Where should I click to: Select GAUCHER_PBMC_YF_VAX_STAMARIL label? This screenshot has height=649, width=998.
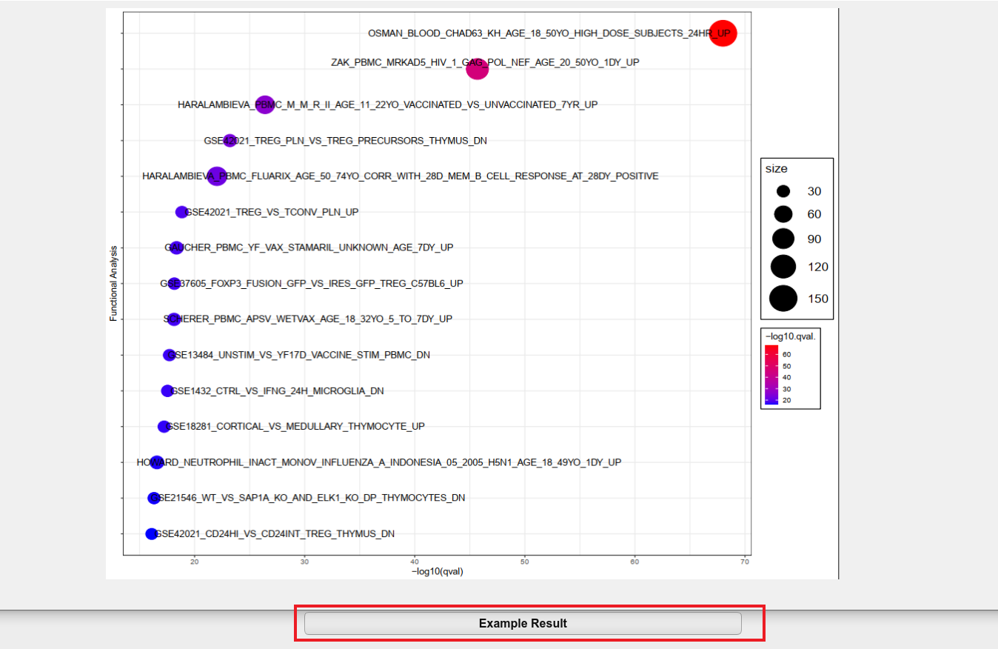[x=309, y=247]
